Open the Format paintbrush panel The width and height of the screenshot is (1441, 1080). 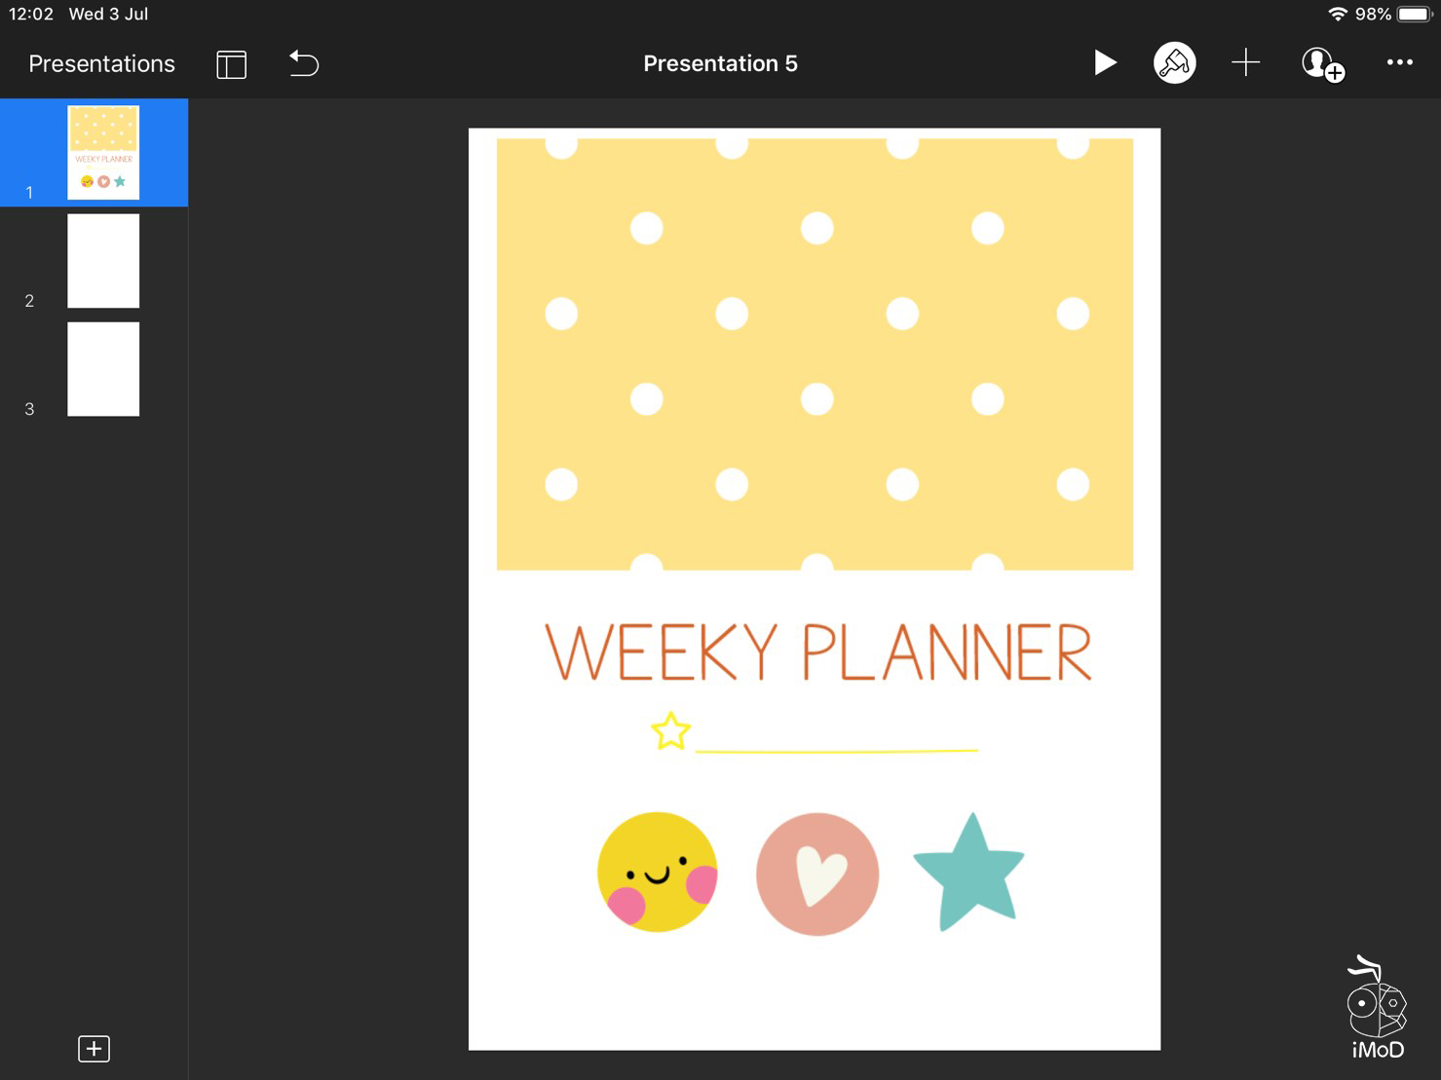click(1174, 63)
